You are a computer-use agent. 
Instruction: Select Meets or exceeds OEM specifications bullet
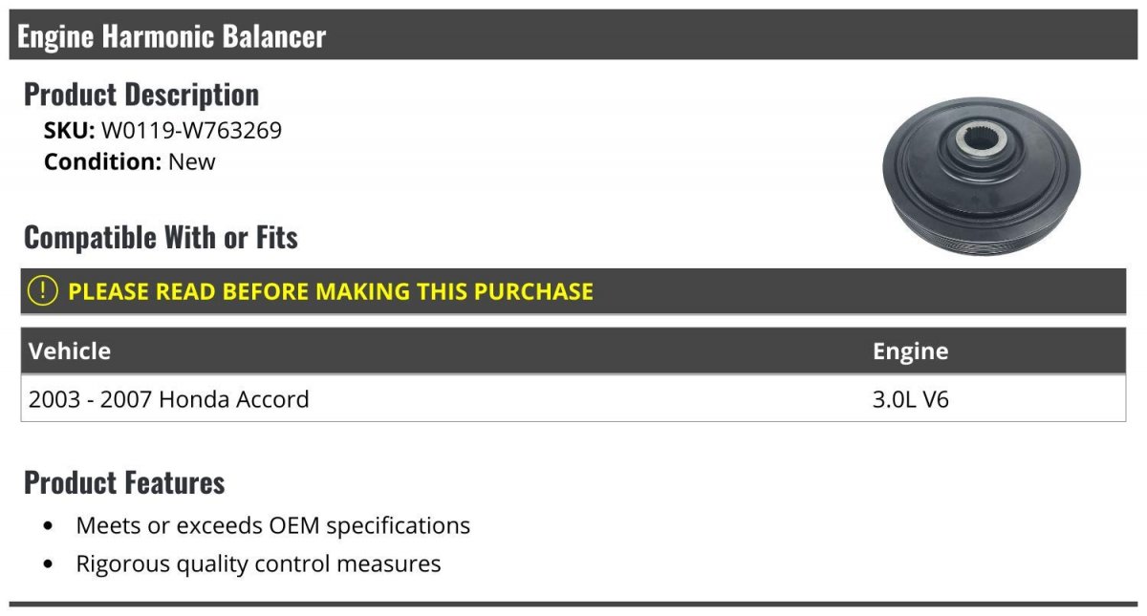pyautogui.click(x=273, y=525)
